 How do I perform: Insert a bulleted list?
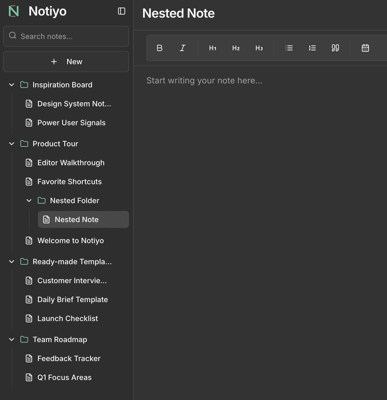(x=289, y=48)
